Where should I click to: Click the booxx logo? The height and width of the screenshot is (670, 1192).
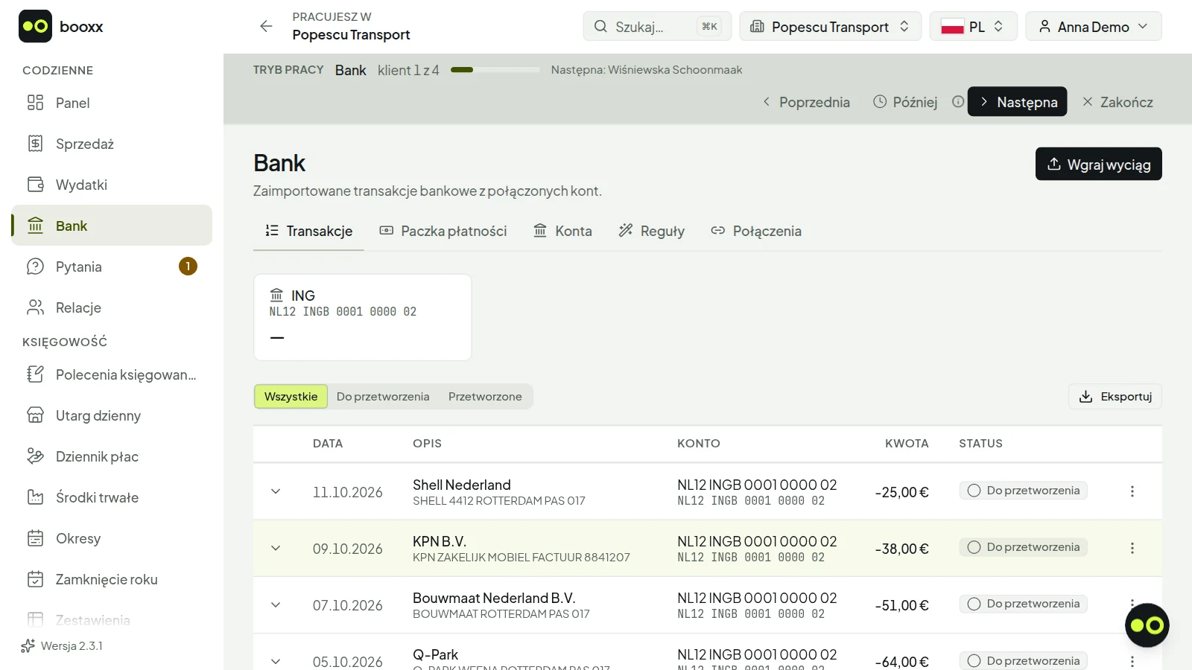pyautogui.click(x=61, y=26)
